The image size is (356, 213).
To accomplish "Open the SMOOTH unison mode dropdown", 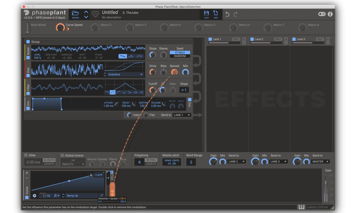I will pyautogui.click(x=73, y=164).
